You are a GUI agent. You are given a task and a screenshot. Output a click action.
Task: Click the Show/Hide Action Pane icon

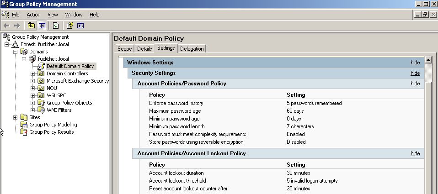80,26
